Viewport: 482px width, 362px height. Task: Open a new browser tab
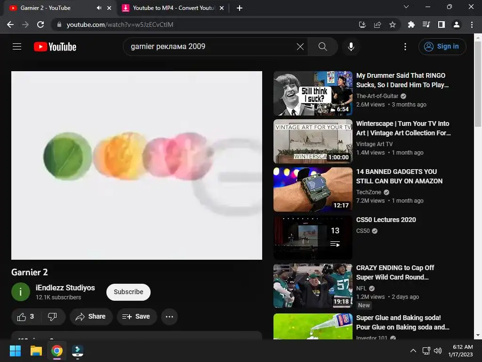(x=240, y=8)
